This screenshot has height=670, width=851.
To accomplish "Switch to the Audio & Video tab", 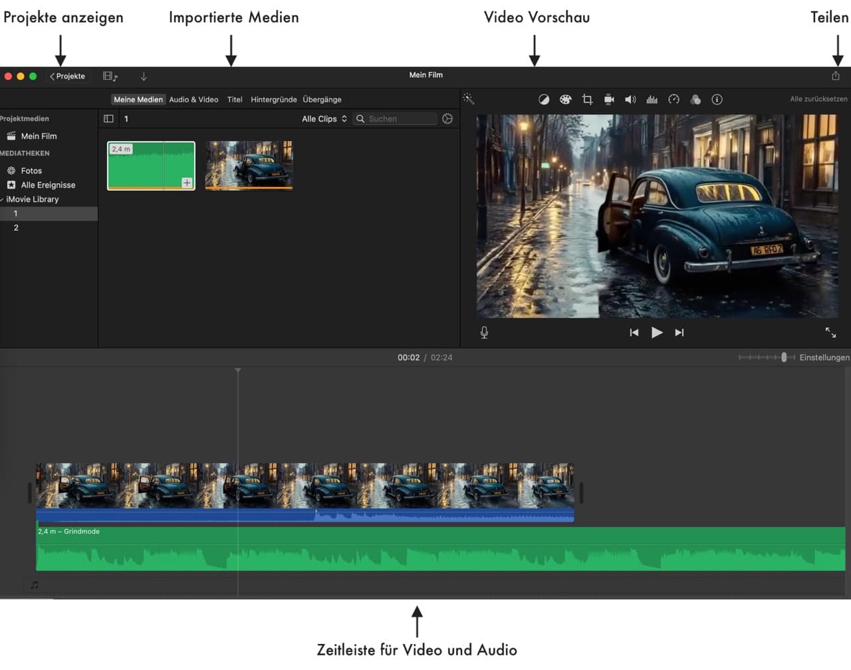I will [x=193, y=99].
